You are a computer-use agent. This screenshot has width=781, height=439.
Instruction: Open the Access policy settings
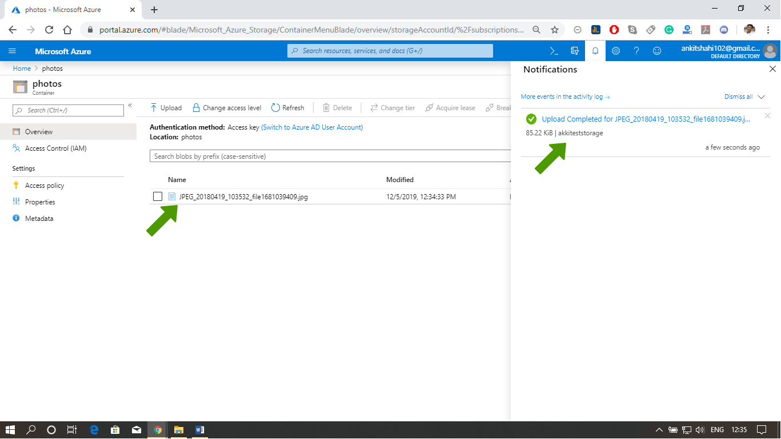[x=45, y=186]
